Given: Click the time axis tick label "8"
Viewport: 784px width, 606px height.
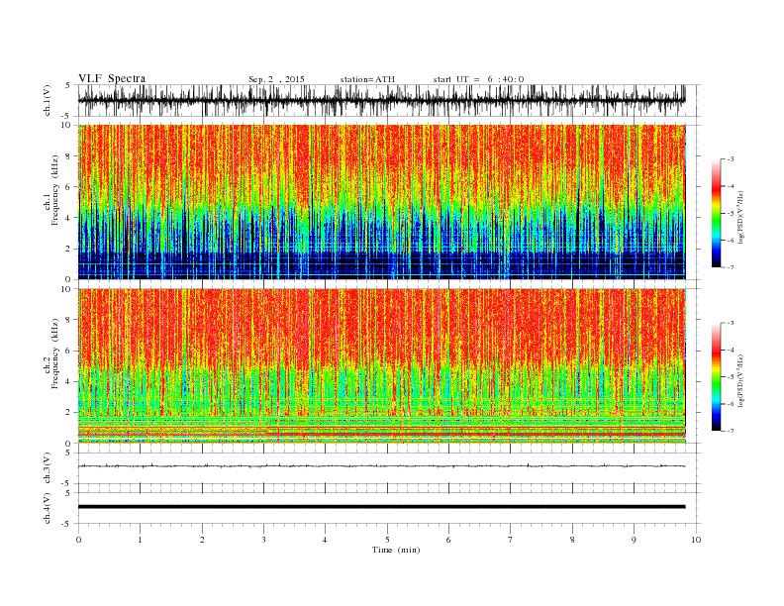Looking at the screenshot, I should click(x=572, y=540).
